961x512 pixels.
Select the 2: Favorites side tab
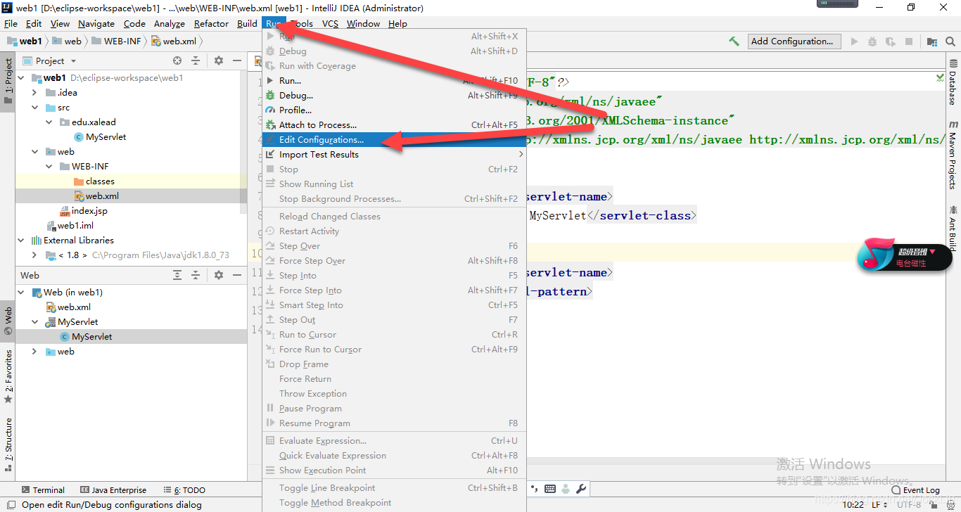pyautogui.click(x=8, y=376)
